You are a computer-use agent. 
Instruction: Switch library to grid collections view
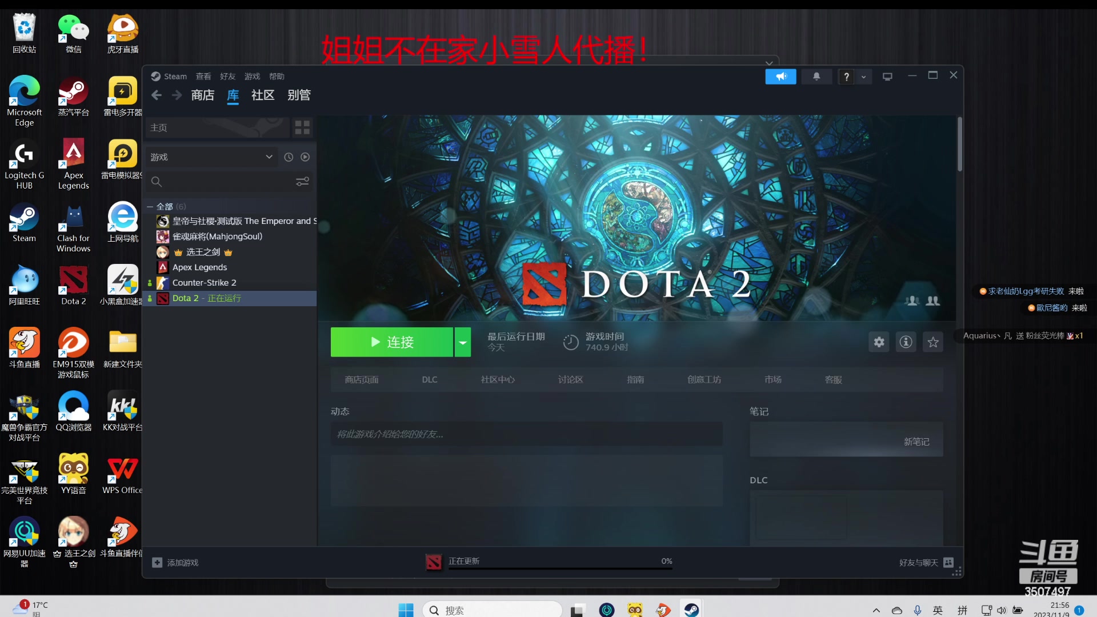point(302,127)
